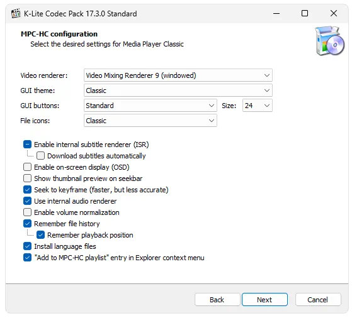Open the GUI theme dropdown

coord(178,90)
